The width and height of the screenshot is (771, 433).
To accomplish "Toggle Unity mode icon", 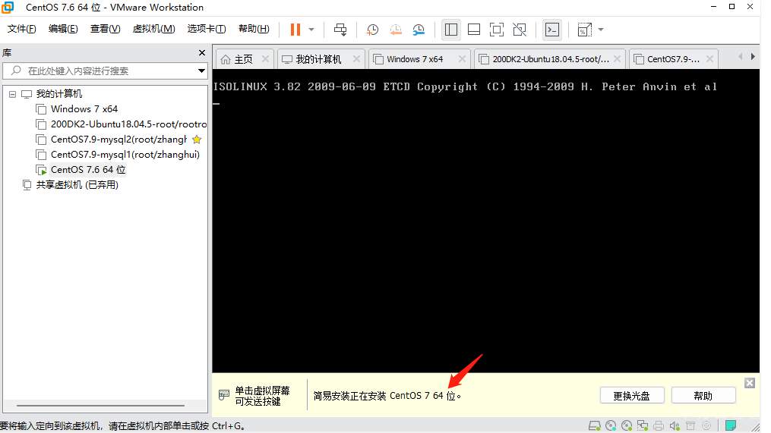I will click(520, 30).
